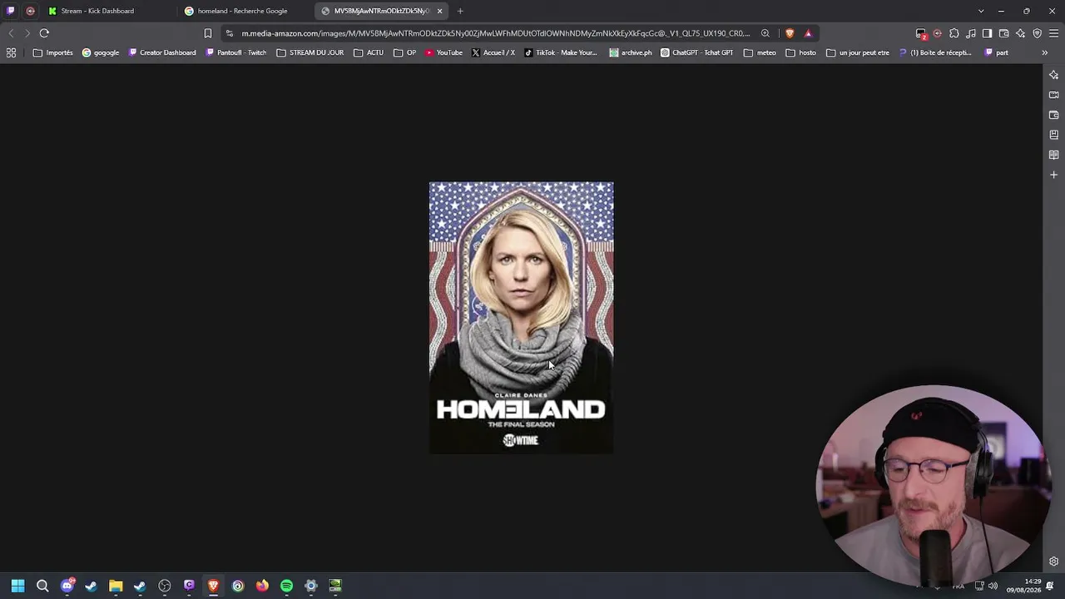
Task: Open Brave Rewards triangle icon in address bar
Action: click(808, 33)
